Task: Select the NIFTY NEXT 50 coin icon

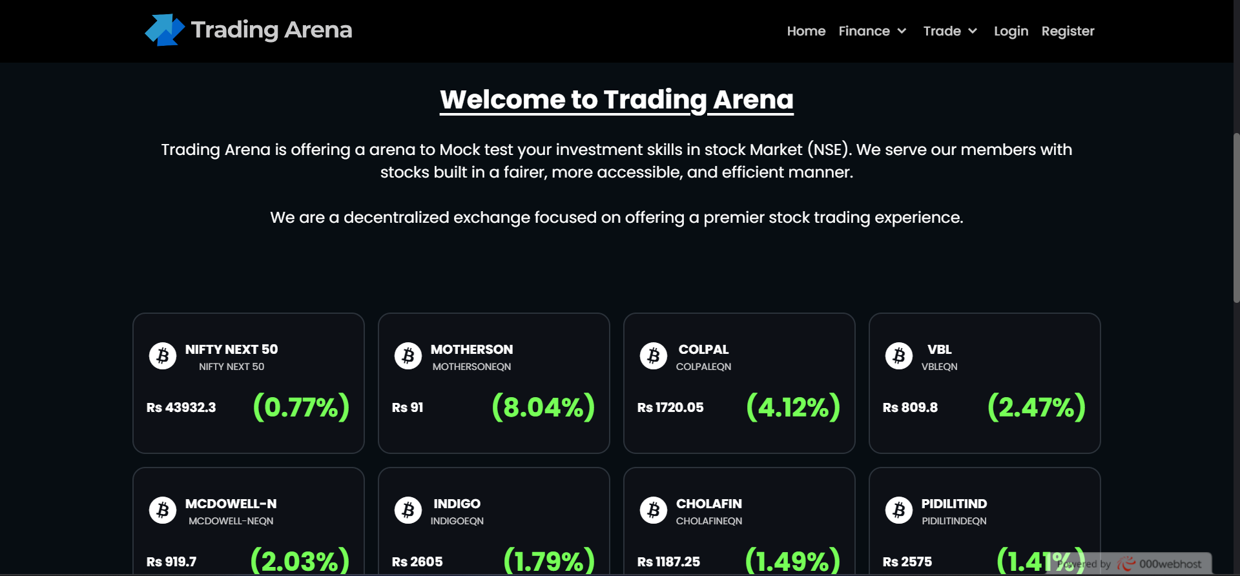Action: (162, 356)
